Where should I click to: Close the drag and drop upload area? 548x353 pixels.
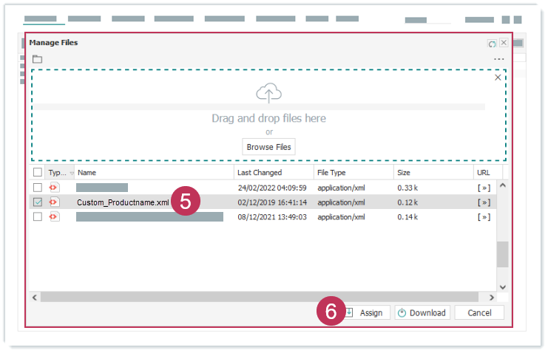[x=498, y=78]
